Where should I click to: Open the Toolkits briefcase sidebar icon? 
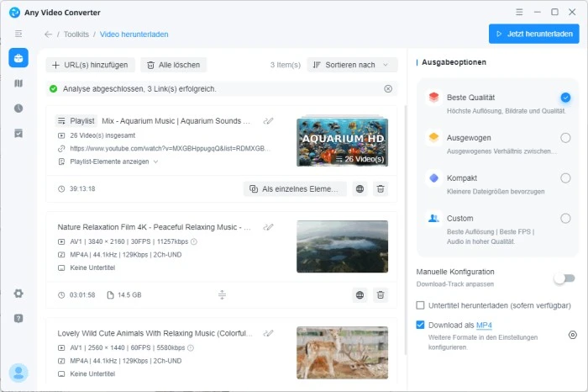click(18, 58)
